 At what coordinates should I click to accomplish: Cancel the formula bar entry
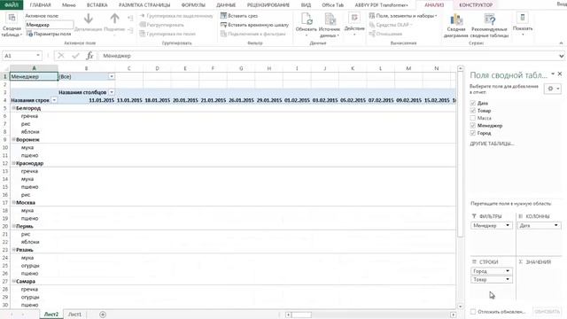61,56
